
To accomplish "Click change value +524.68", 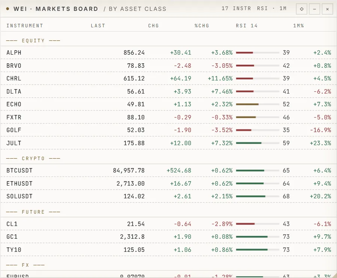I will click(x=179, y=171).
